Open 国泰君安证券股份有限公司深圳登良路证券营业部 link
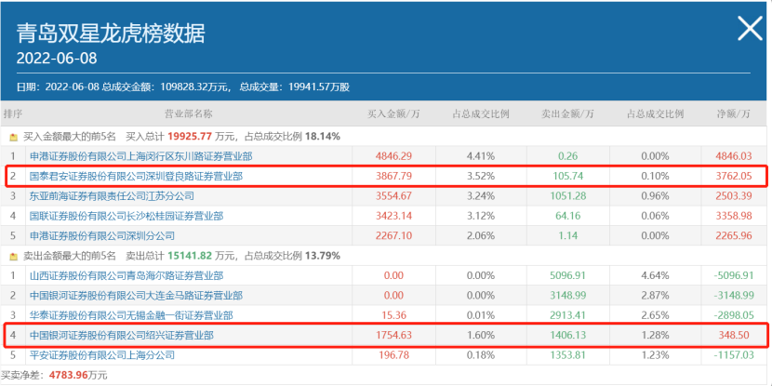This screenshot has height=386, width=772. pyautogui.click(x=136, y=177)
